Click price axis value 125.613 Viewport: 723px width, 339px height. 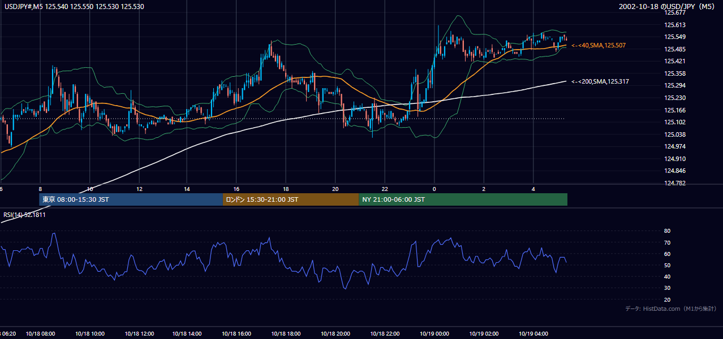click(x=675, y=25)
